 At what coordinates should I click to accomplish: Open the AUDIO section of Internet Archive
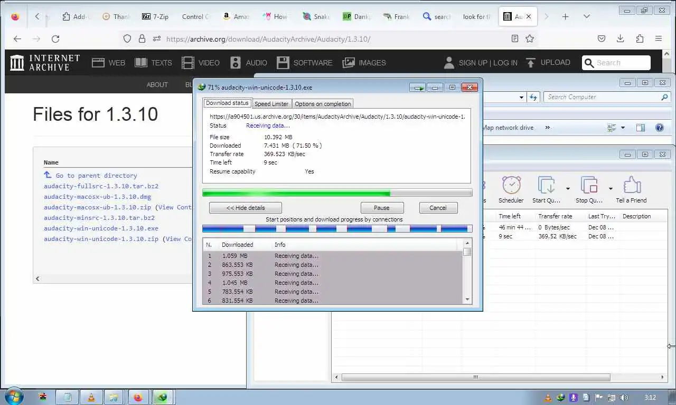[x=249, y=63]
